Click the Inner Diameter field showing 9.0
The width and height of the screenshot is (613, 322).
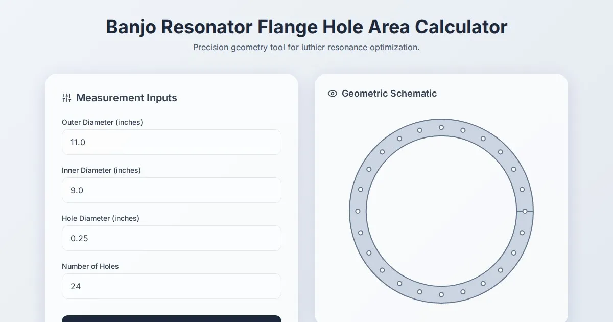[x=171, y=190]
